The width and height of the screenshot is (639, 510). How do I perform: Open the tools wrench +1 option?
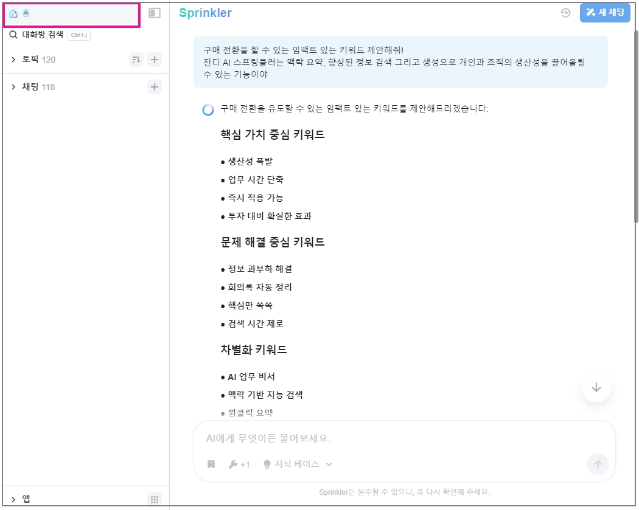tap(239, 464)
